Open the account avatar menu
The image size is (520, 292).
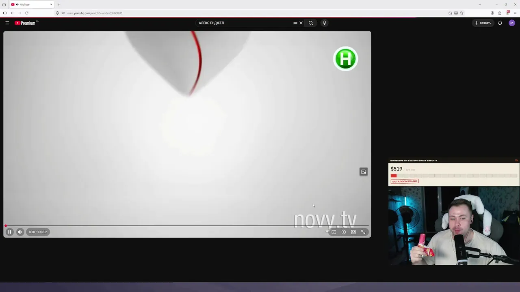pos(512,23)
